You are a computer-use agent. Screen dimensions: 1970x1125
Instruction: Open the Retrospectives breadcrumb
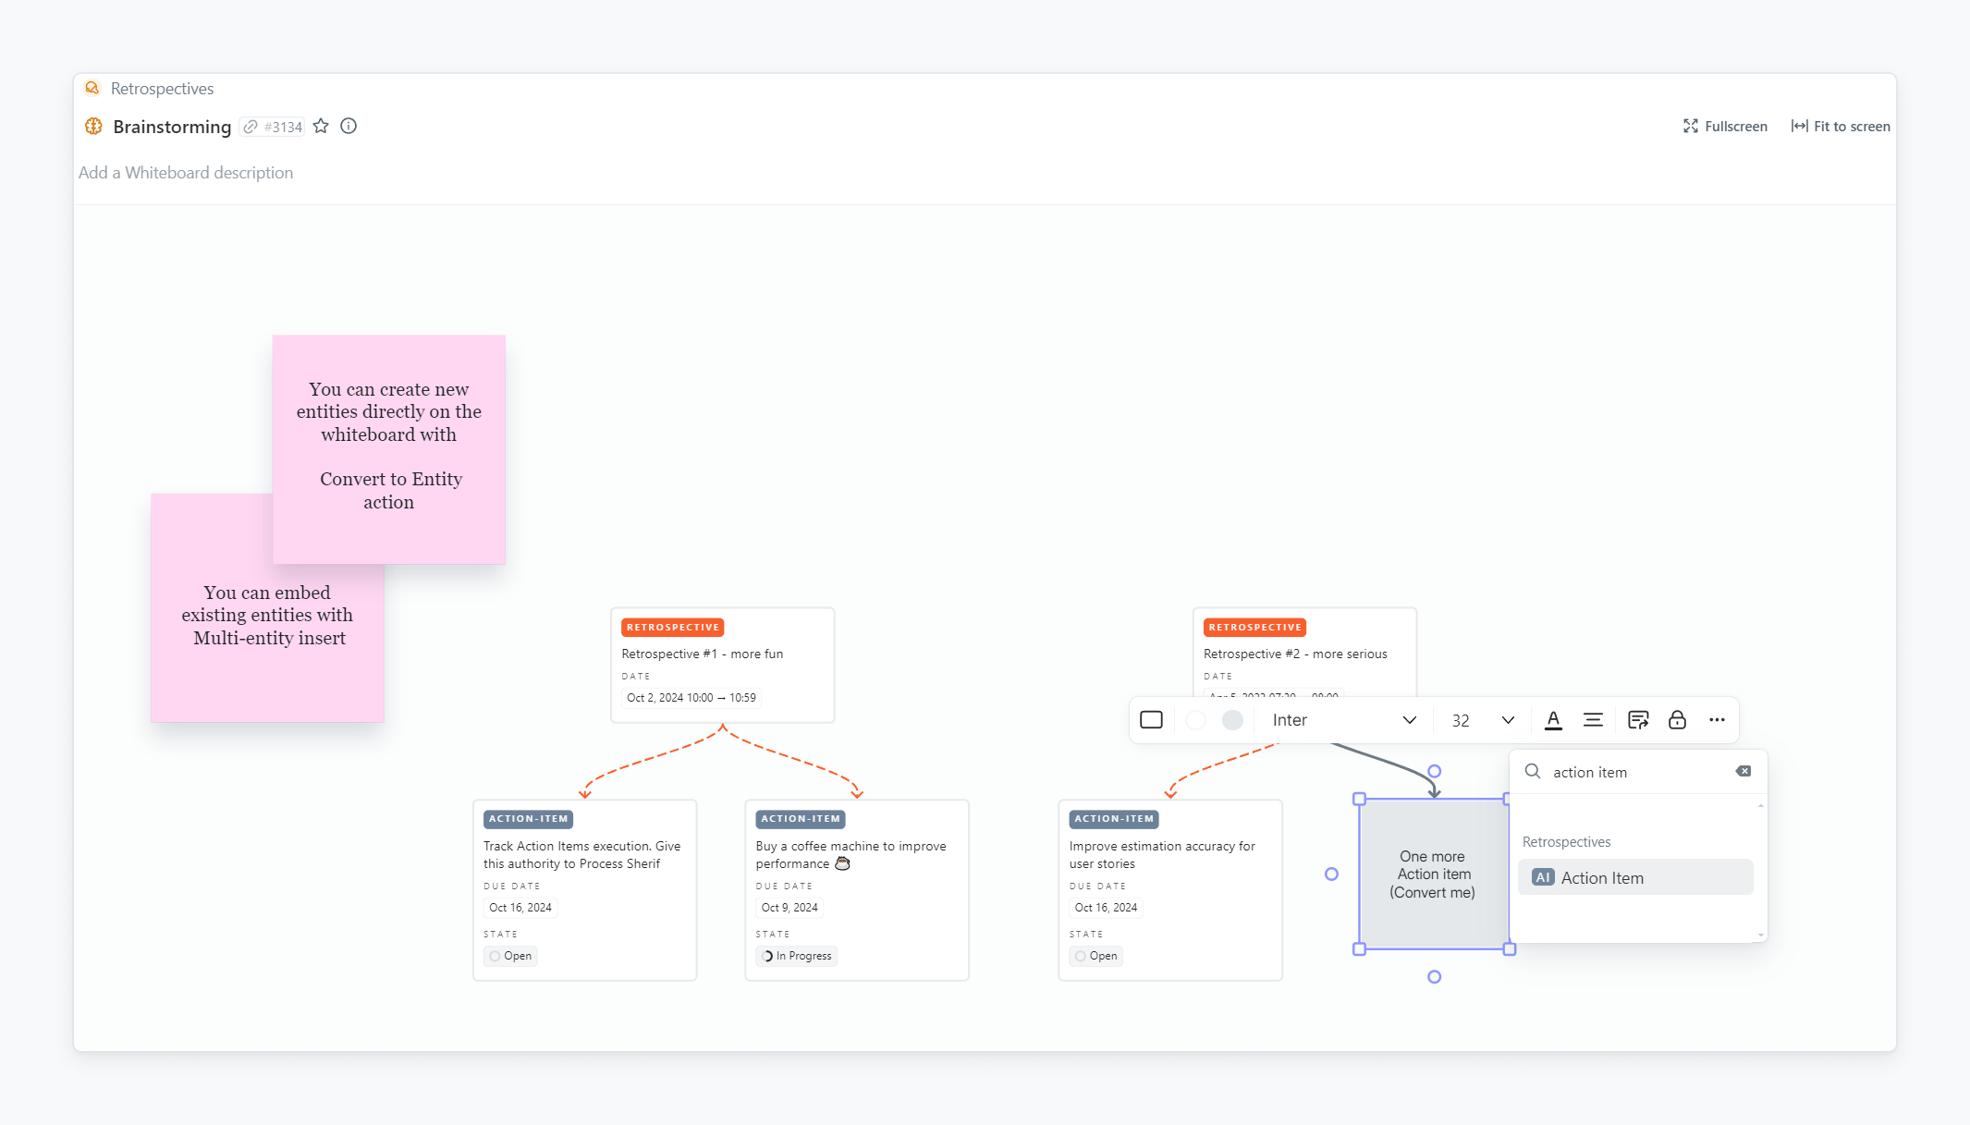pos(162,89)
